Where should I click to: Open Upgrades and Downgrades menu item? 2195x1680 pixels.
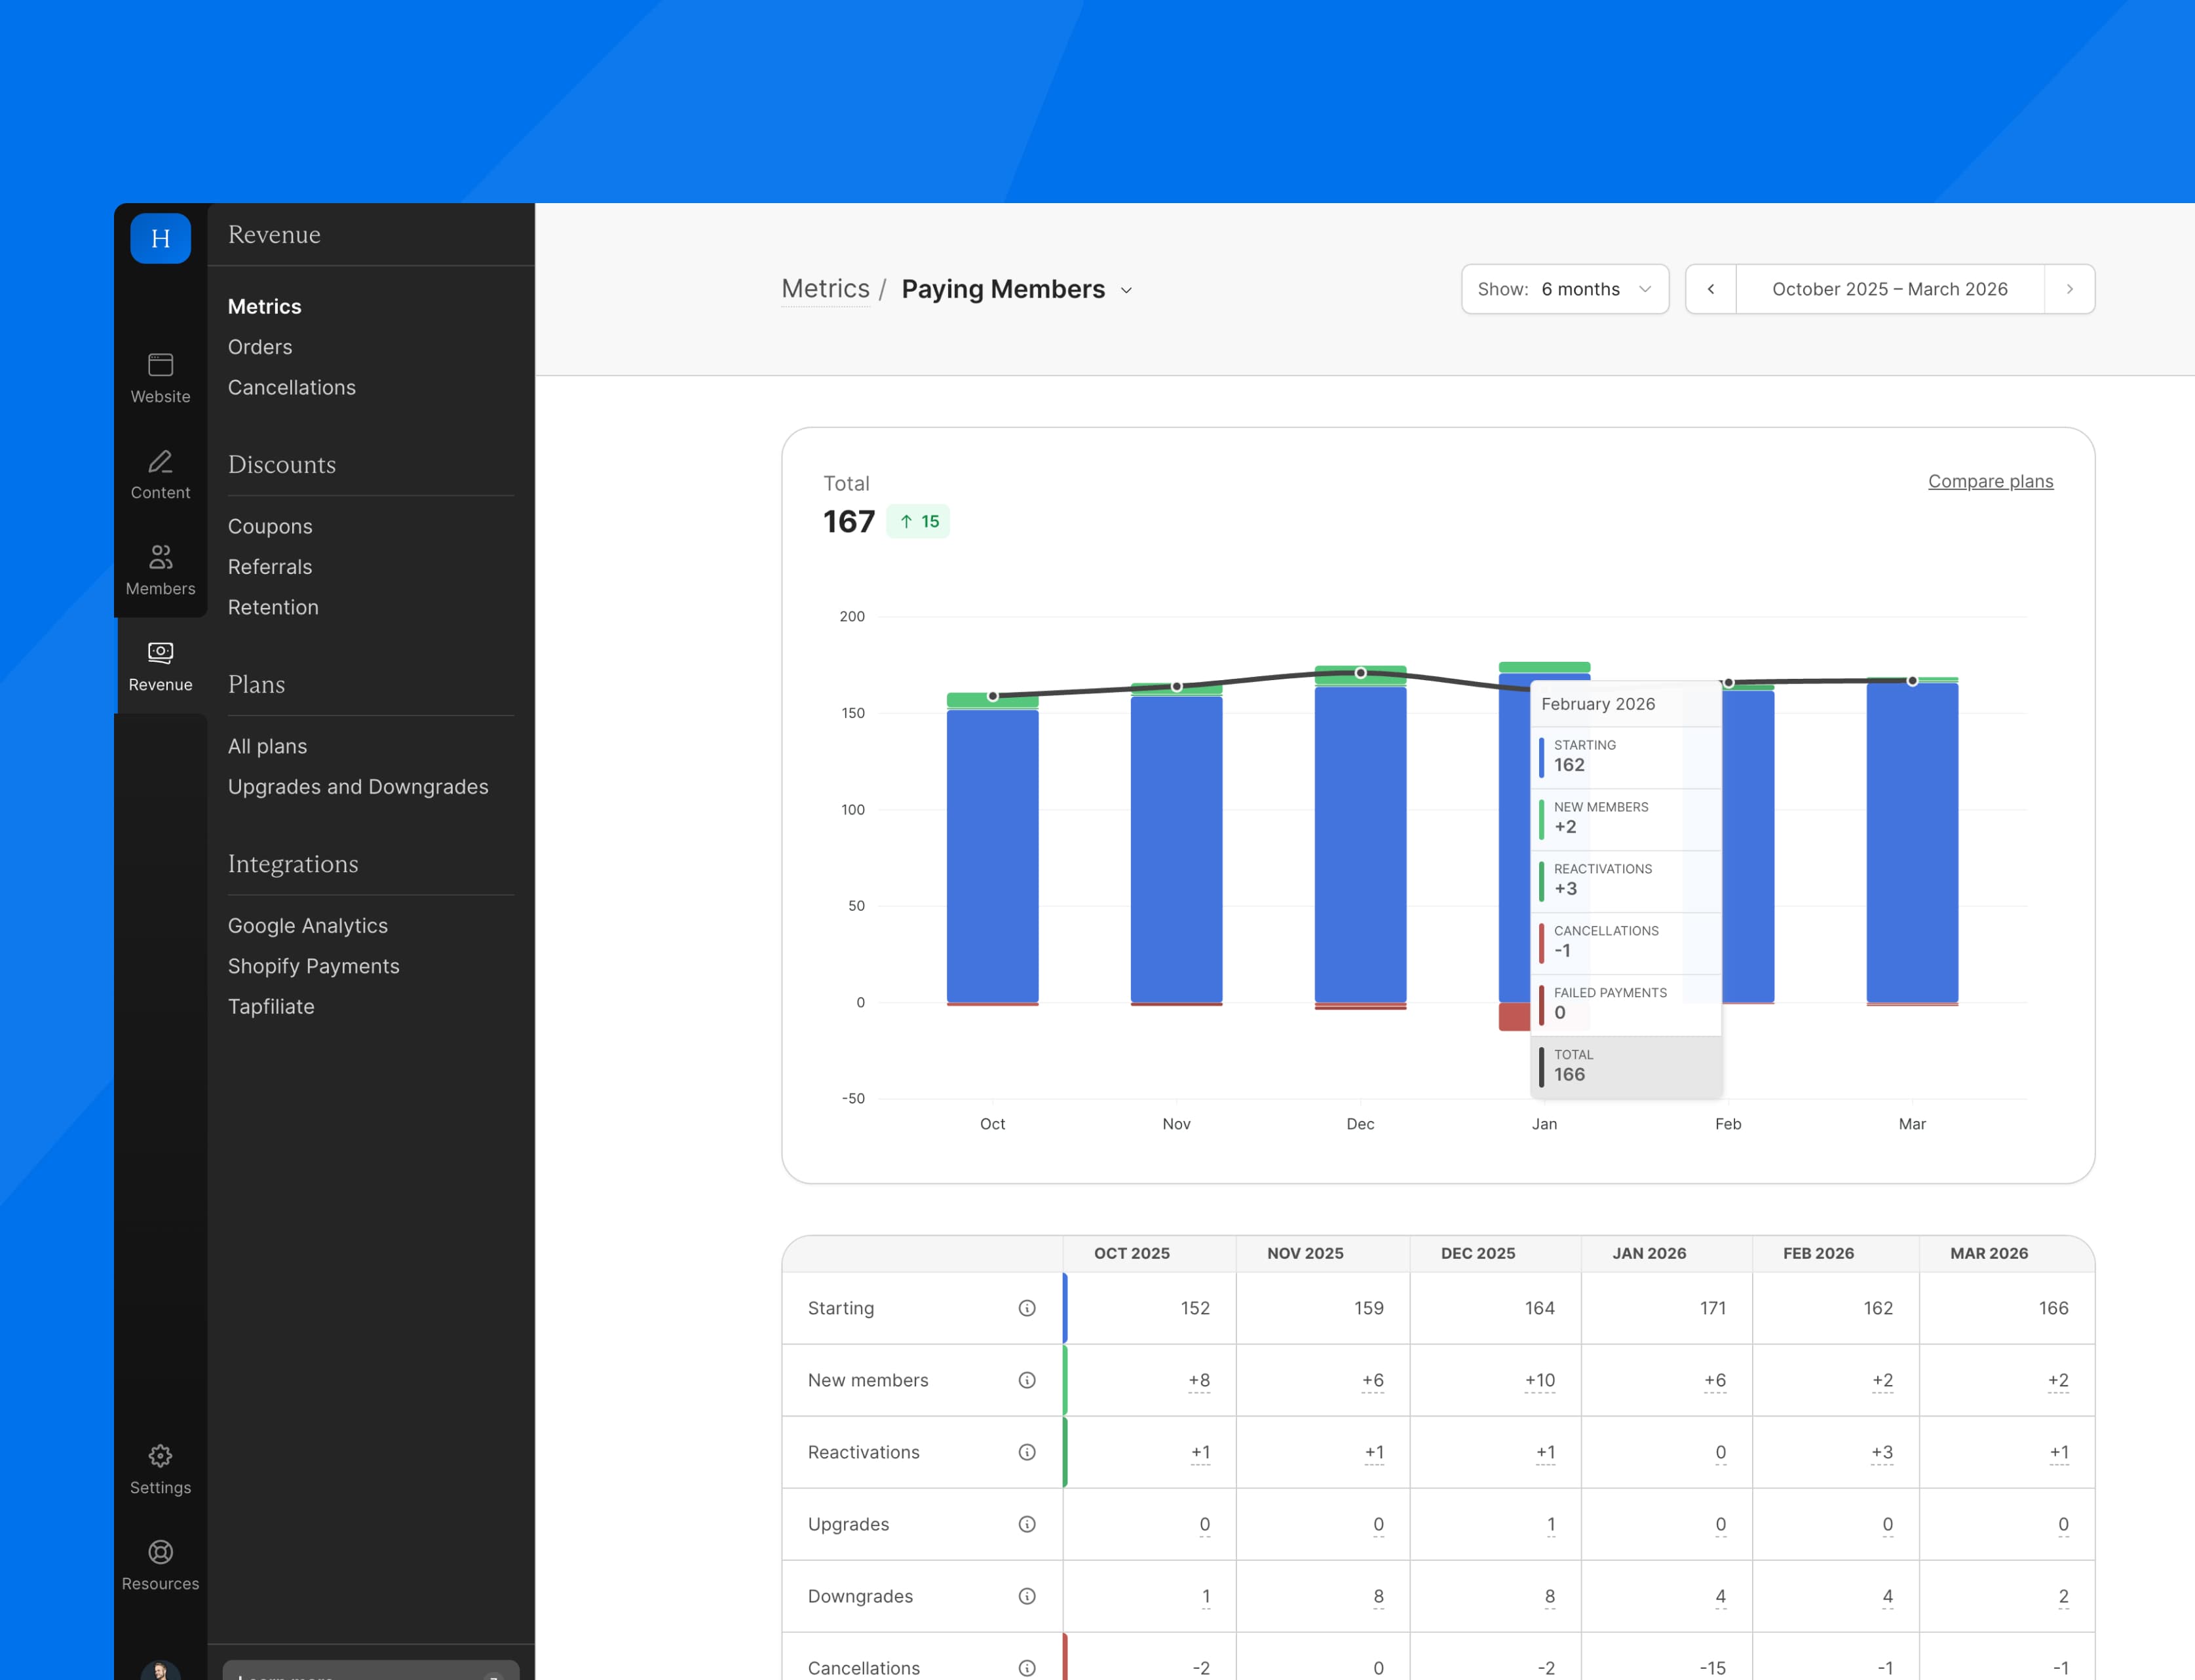click(357, 787)
